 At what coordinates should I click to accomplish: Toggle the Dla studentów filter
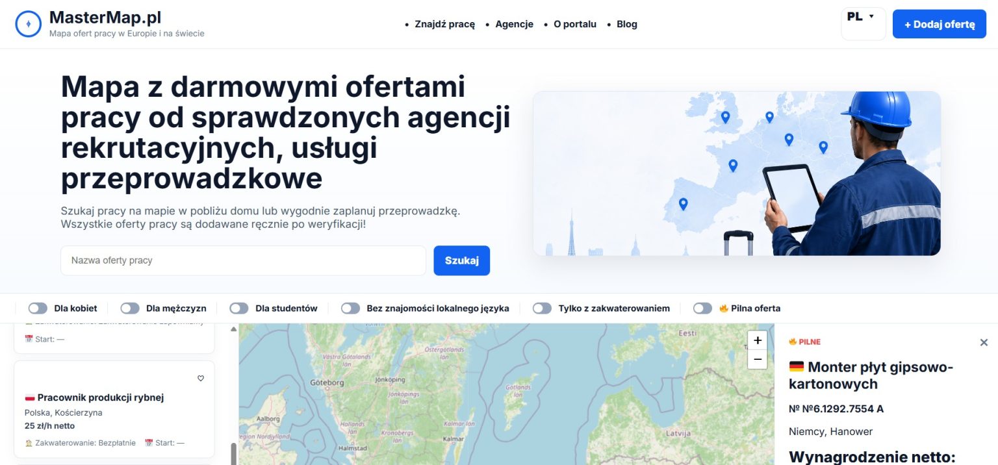pyautogui.click(x=239, y=308)
